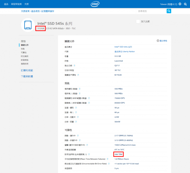Click the blue spec search button

169,11
